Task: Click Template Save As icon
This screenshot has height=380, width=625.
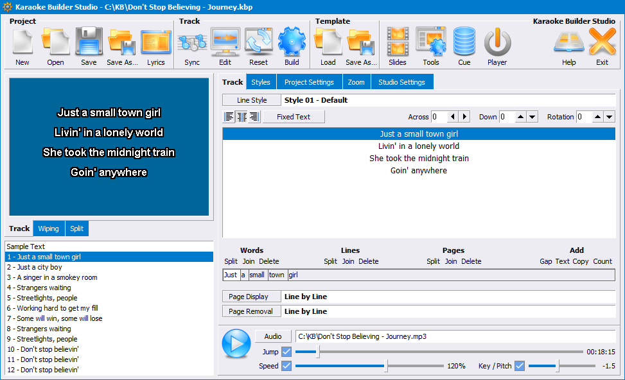Action: pyautogui.click(x=361, y=47)
